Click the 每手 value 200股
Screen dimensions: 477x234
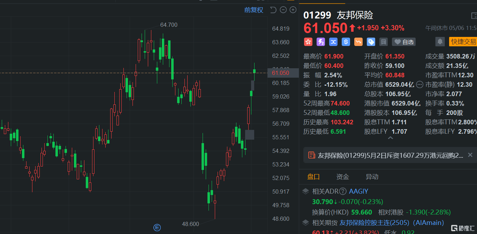455,113
